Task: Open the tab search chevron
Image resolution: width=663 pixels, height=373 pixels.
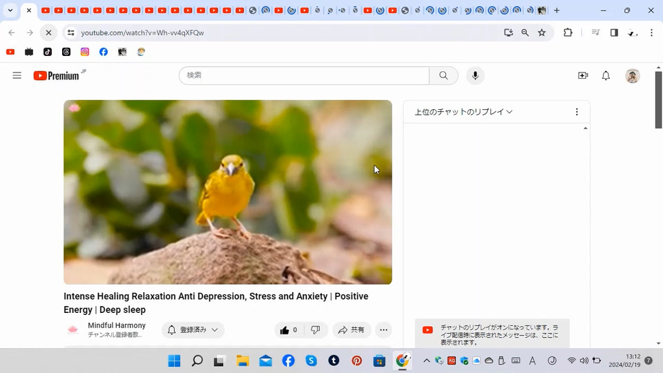Action: (10, 10)
